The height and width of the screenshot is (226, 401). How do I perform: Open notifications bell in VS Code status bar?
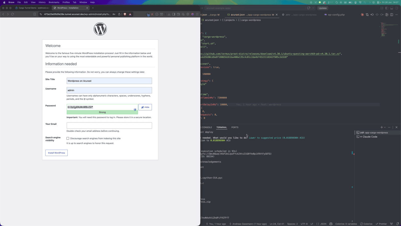pyautogui.click(x=397, y=224)
